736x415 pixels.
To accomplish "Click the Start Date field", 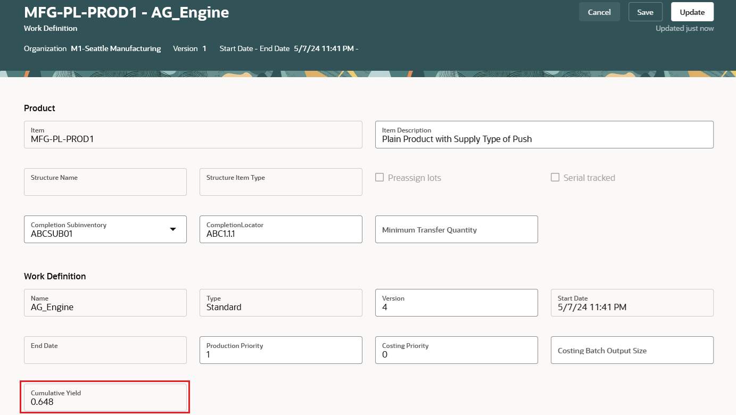I will click(x=632, y=303).
